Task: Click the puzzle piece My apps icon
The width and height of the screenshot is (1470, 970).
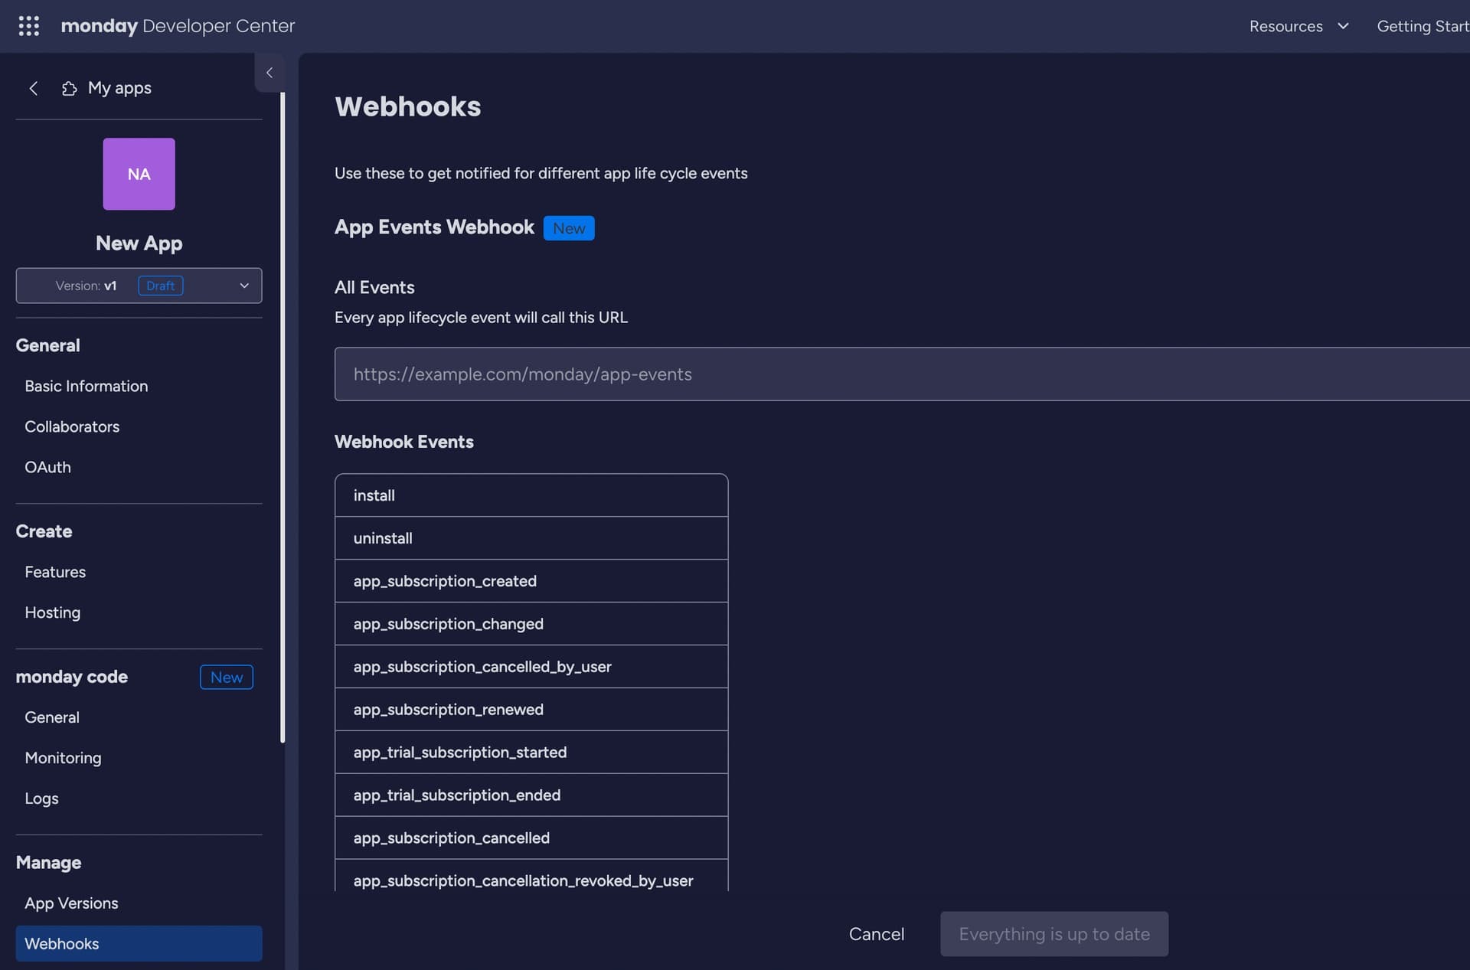Action: (x=69, y=89)
